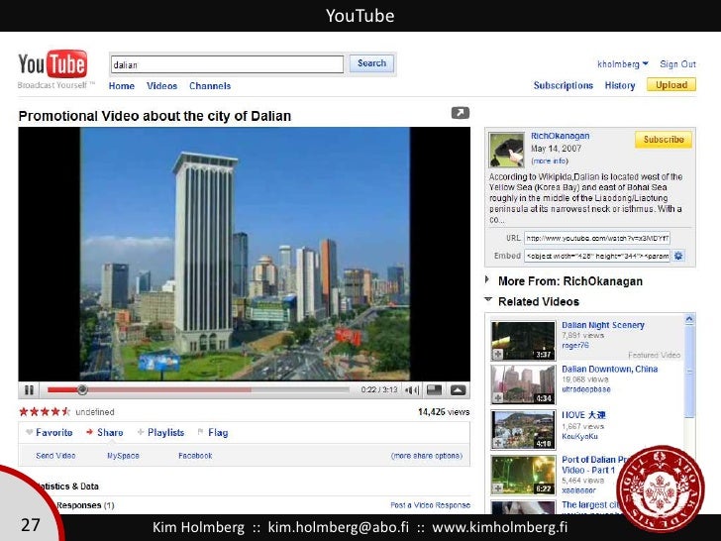Open Dalian Downtown, China video title

point(610,369)
